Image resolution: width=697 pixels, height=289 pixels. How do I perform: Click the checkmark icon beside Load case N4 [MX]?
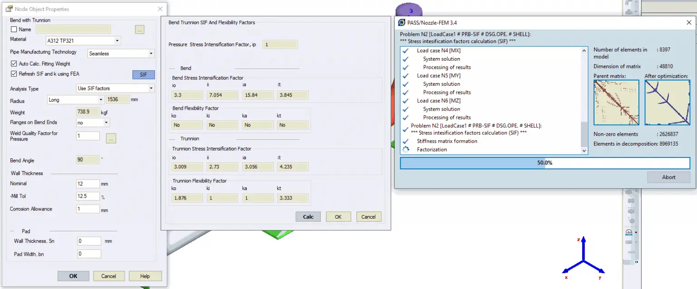(x=407, y=50)
